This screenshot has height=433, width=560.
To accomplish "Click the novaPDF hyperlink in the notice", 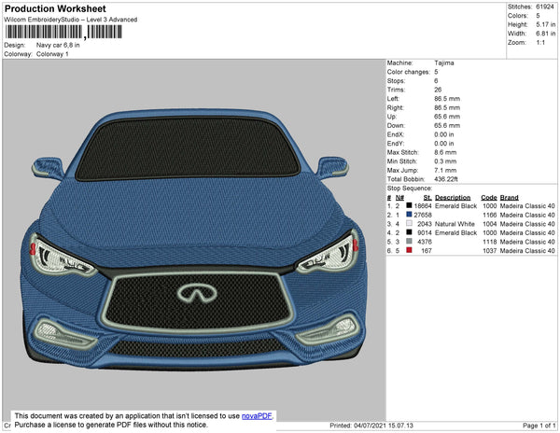I will click(x=257, y=415).
